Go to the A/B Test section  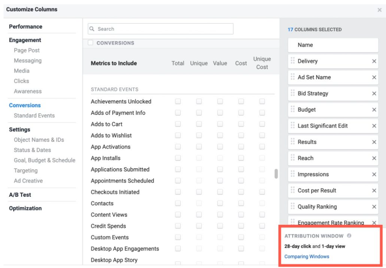tap(20, 195)
